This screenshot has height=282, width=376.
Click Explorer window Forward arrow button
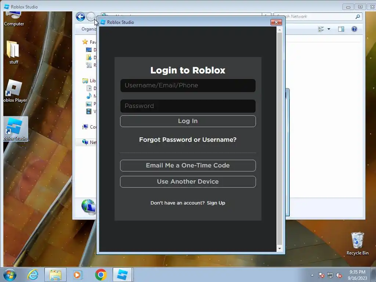(91, 17)
